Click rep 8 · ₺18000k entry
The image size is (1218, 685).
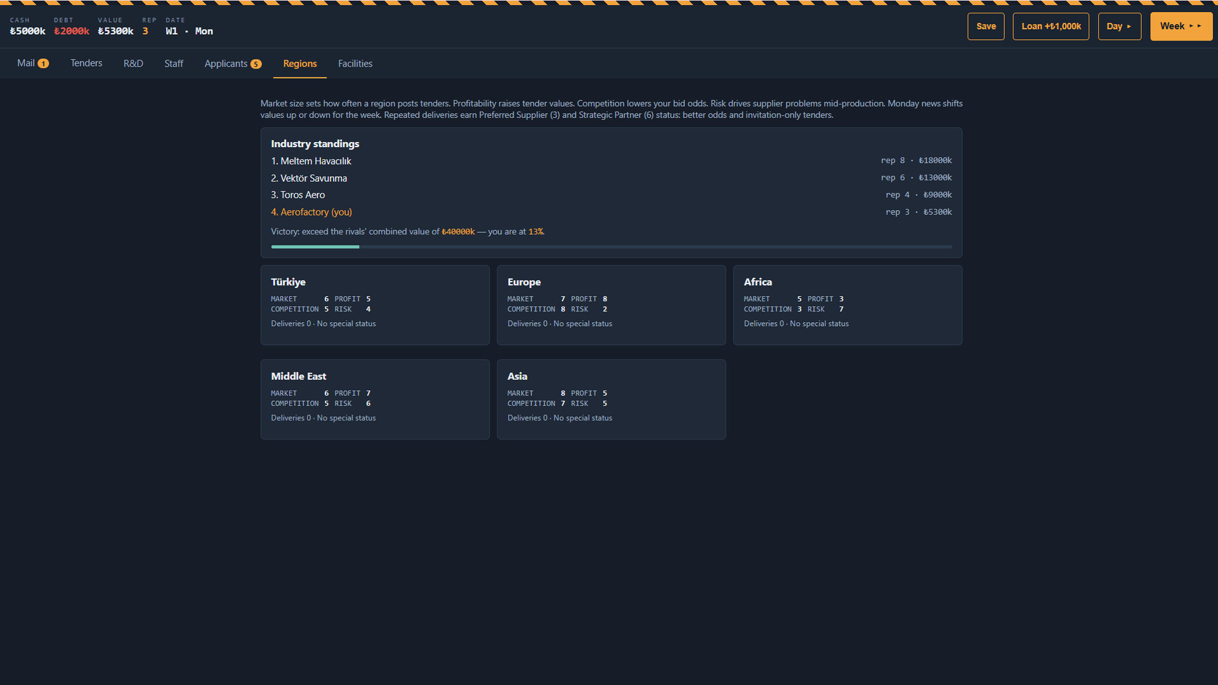916,160
